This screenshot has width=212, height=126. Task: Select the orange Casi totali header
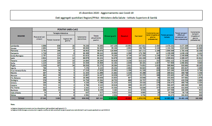click(x=139, y=36)
